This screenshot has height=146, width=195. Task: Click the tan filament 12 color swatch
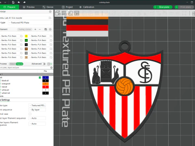(x=26, y=57)
